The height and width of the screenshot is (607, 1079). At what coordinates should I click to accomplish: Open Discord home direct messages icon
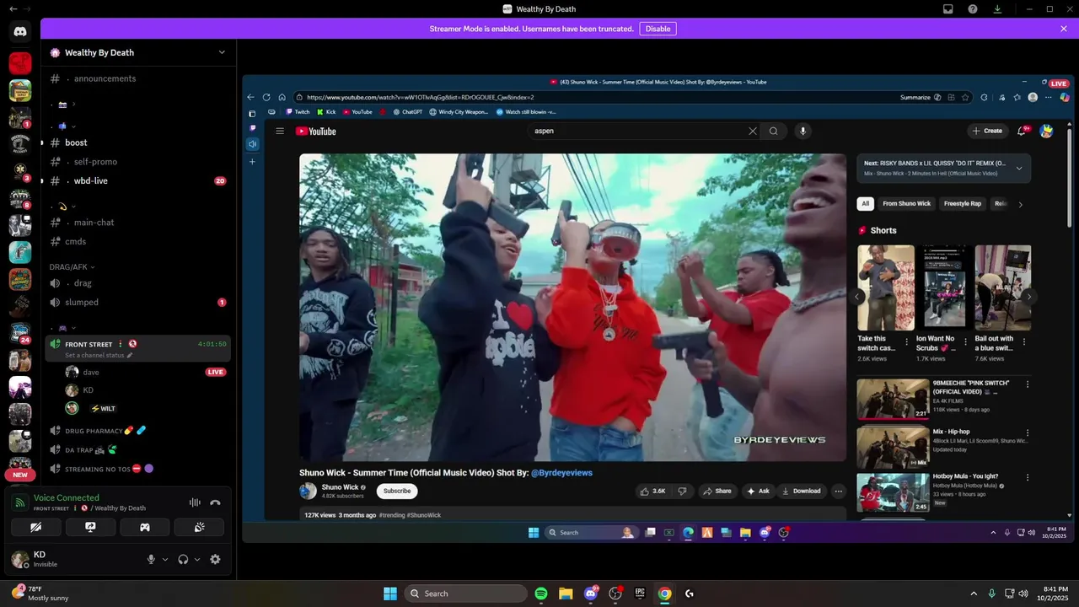20,32
